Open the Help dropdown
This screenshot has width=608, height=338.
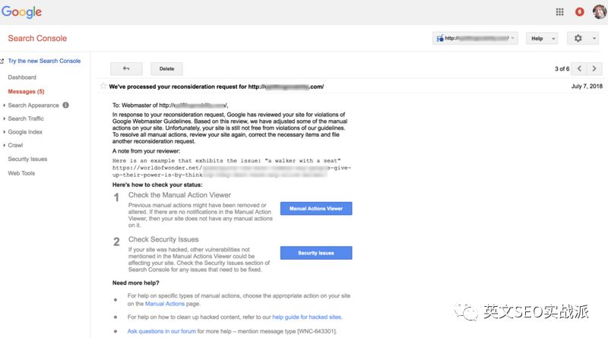tap(542, 39)
